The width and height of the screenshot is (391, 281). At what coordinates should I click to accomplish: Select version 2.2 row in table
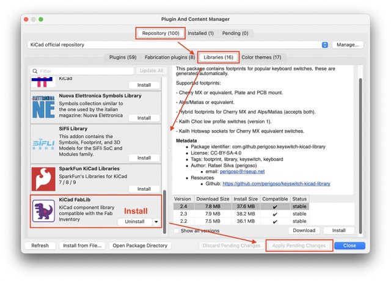(x=241, y=221)
